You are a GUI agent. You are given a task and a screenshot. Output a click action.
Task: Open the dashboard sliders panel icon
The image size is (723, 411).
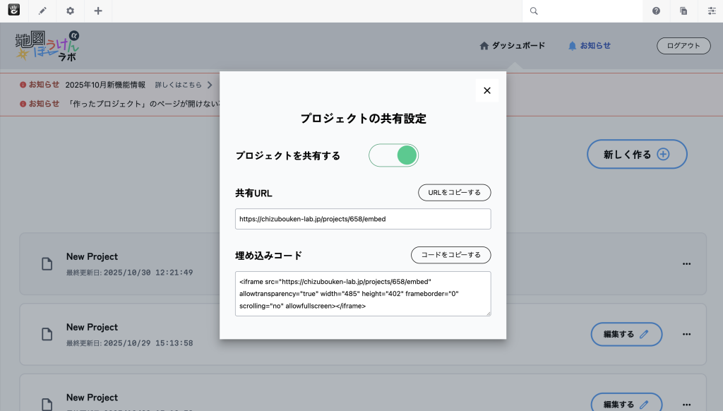(711, 11)
